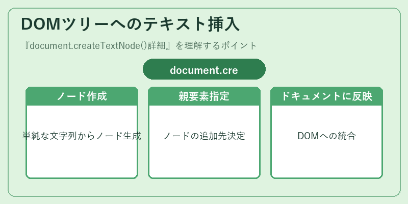
Task: Click the subtitle mentioning document.createTextNode()詳細
Action: [140, 46]
